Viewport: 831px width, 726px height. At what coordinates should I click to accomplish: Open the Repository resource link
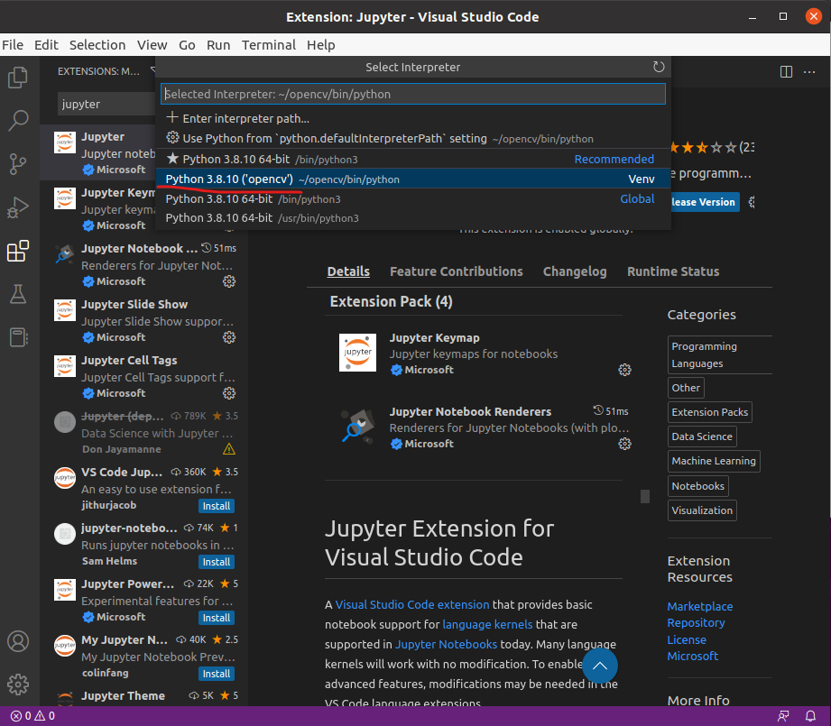tap(696, 623)
